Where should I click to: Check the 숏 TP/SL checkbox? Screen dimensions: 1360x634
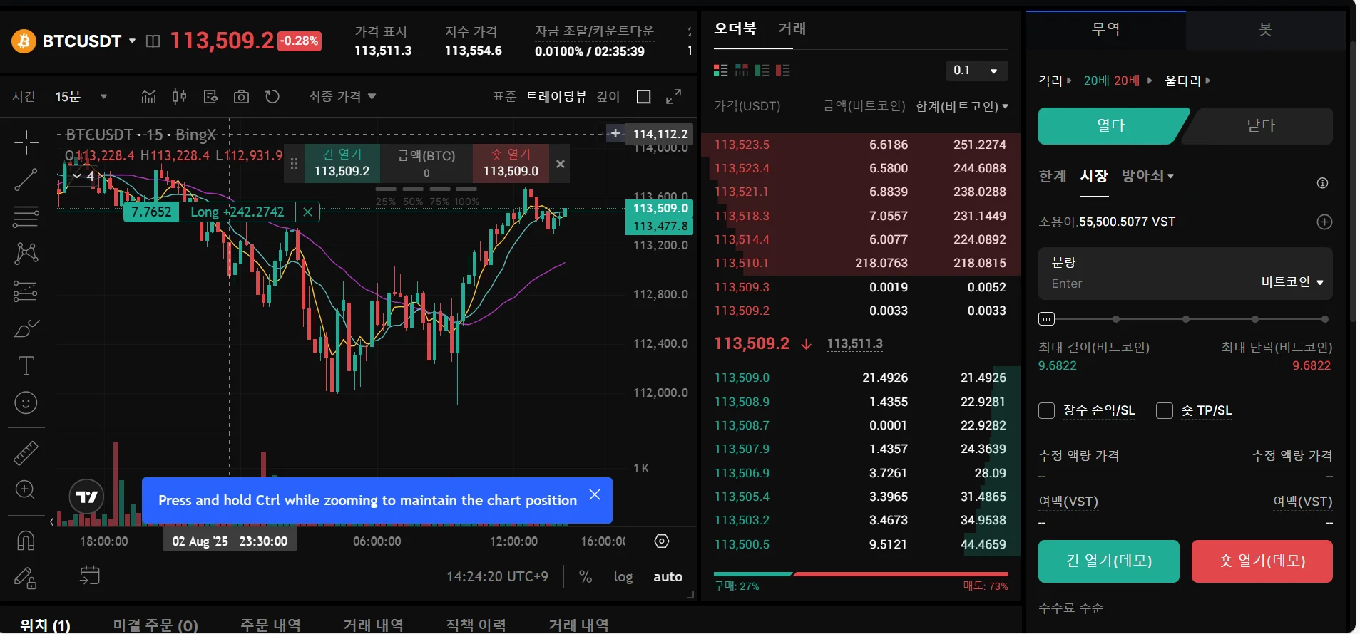point(1164,410)
